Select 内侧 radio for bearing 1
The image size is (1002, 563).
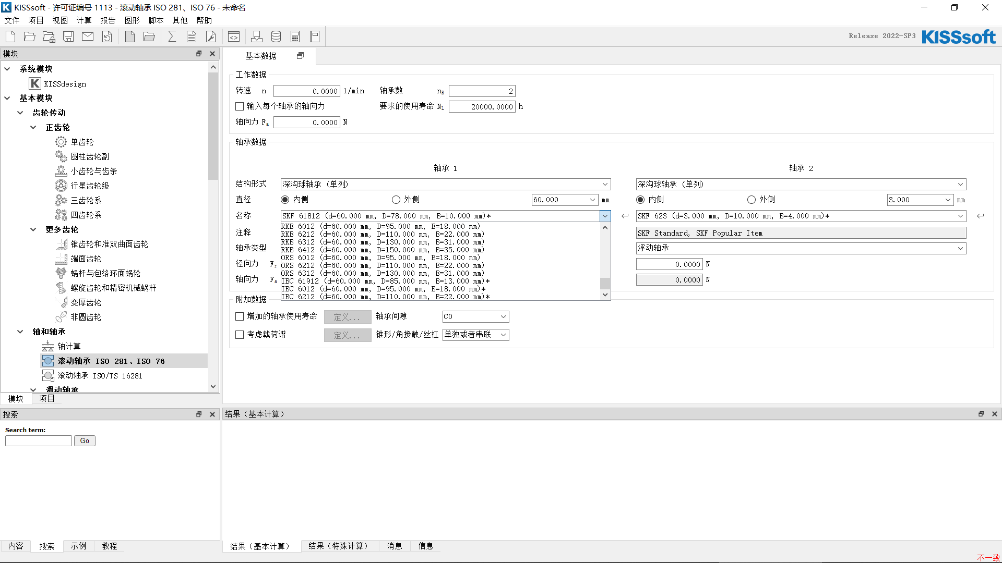[285, 200]
